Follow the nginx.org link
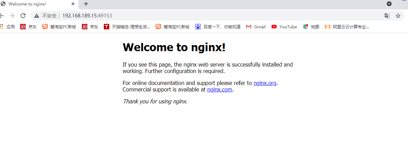 coord(265,83)
